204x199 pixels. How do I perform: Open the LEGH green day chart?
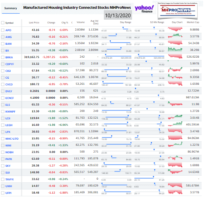point(175,124)
